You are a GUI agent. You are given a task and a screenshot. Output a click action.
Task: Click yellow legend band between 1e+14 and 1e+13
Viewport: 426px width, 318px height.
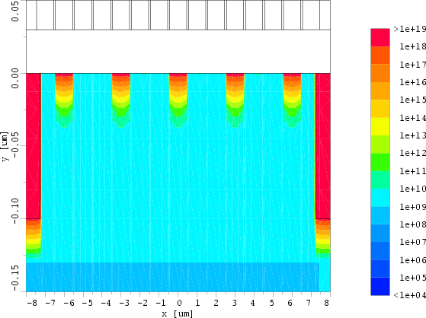[x=380, y=126]
